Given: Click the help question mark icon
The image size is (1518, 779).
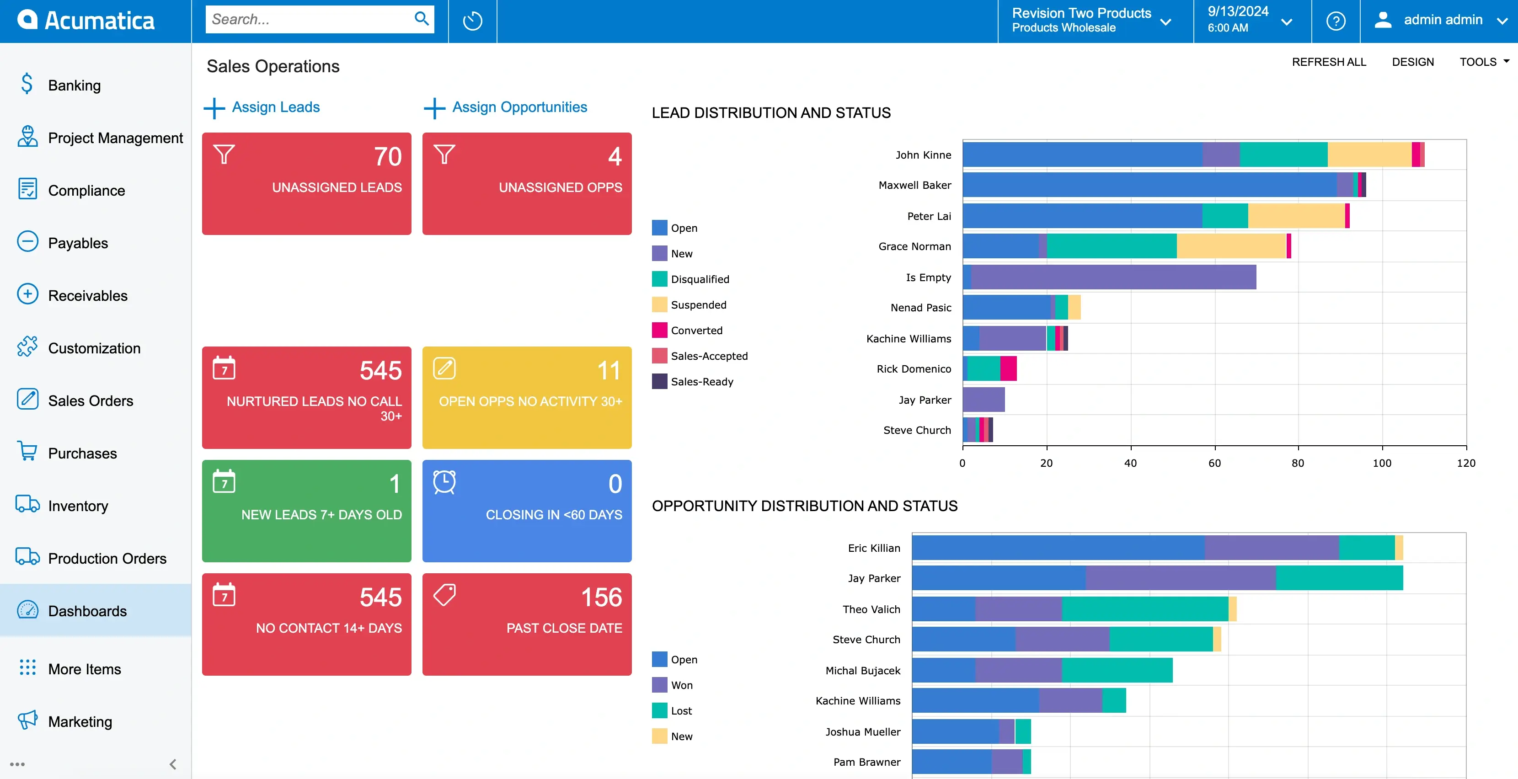Looking at the screenshot, I should pos(1335,21).
